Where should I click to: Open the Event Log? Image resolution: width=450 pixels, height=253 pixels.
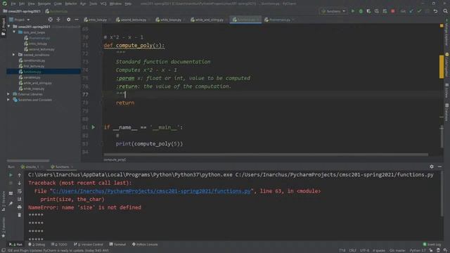click(x=432, y=245)
